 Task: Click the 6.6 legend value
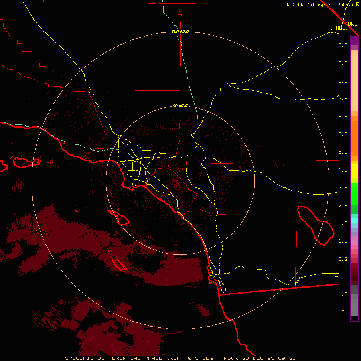point(343,116)
